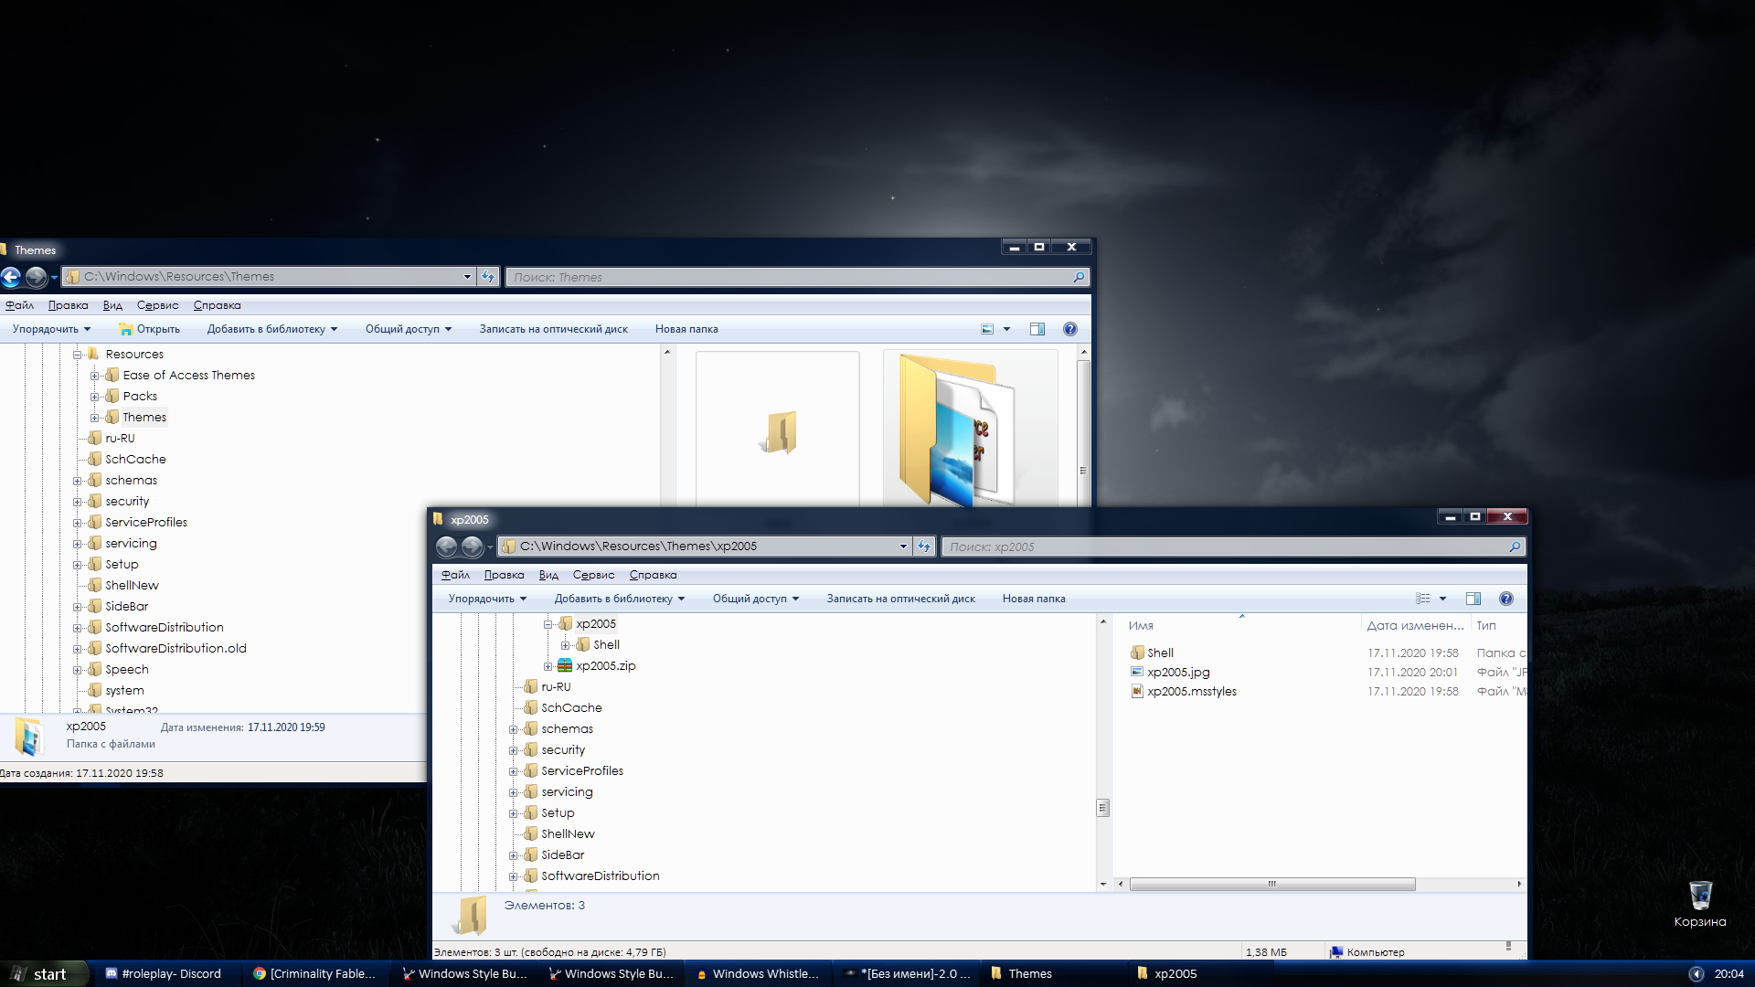The height and width of the screenshot is (987, 1755).
Task: Show the preview pane in xp2005 window
Action: tap(1473, 599)
